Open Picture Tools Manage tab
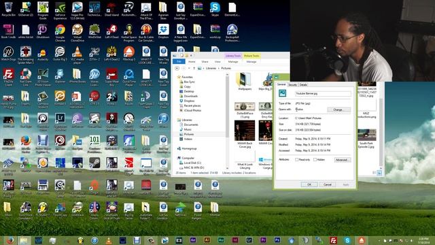The height and width of the screenshot is (245, 435). [251, 62]
